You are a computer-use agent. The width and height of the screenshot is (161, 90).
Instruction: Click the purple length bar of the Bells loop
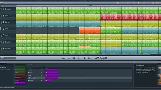click(x=51, y=70)
